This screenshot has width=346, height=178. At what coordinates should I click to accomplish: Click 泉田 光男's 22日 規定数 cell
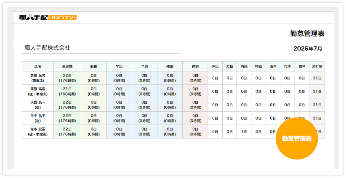(67, 78)
